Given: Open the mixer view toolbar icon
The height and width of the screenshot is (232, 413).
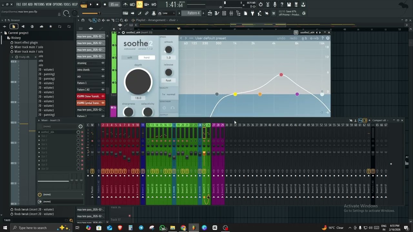Looking at the screenshot, I should pyautogui.click(x=231, y=13).
